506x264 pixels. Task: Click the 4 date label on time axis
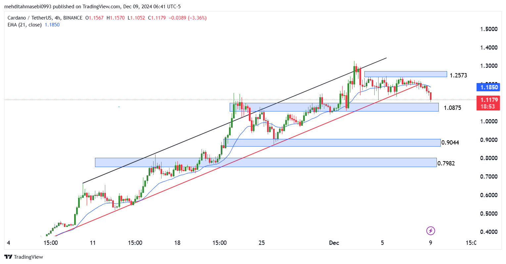[x=8, y=243]
